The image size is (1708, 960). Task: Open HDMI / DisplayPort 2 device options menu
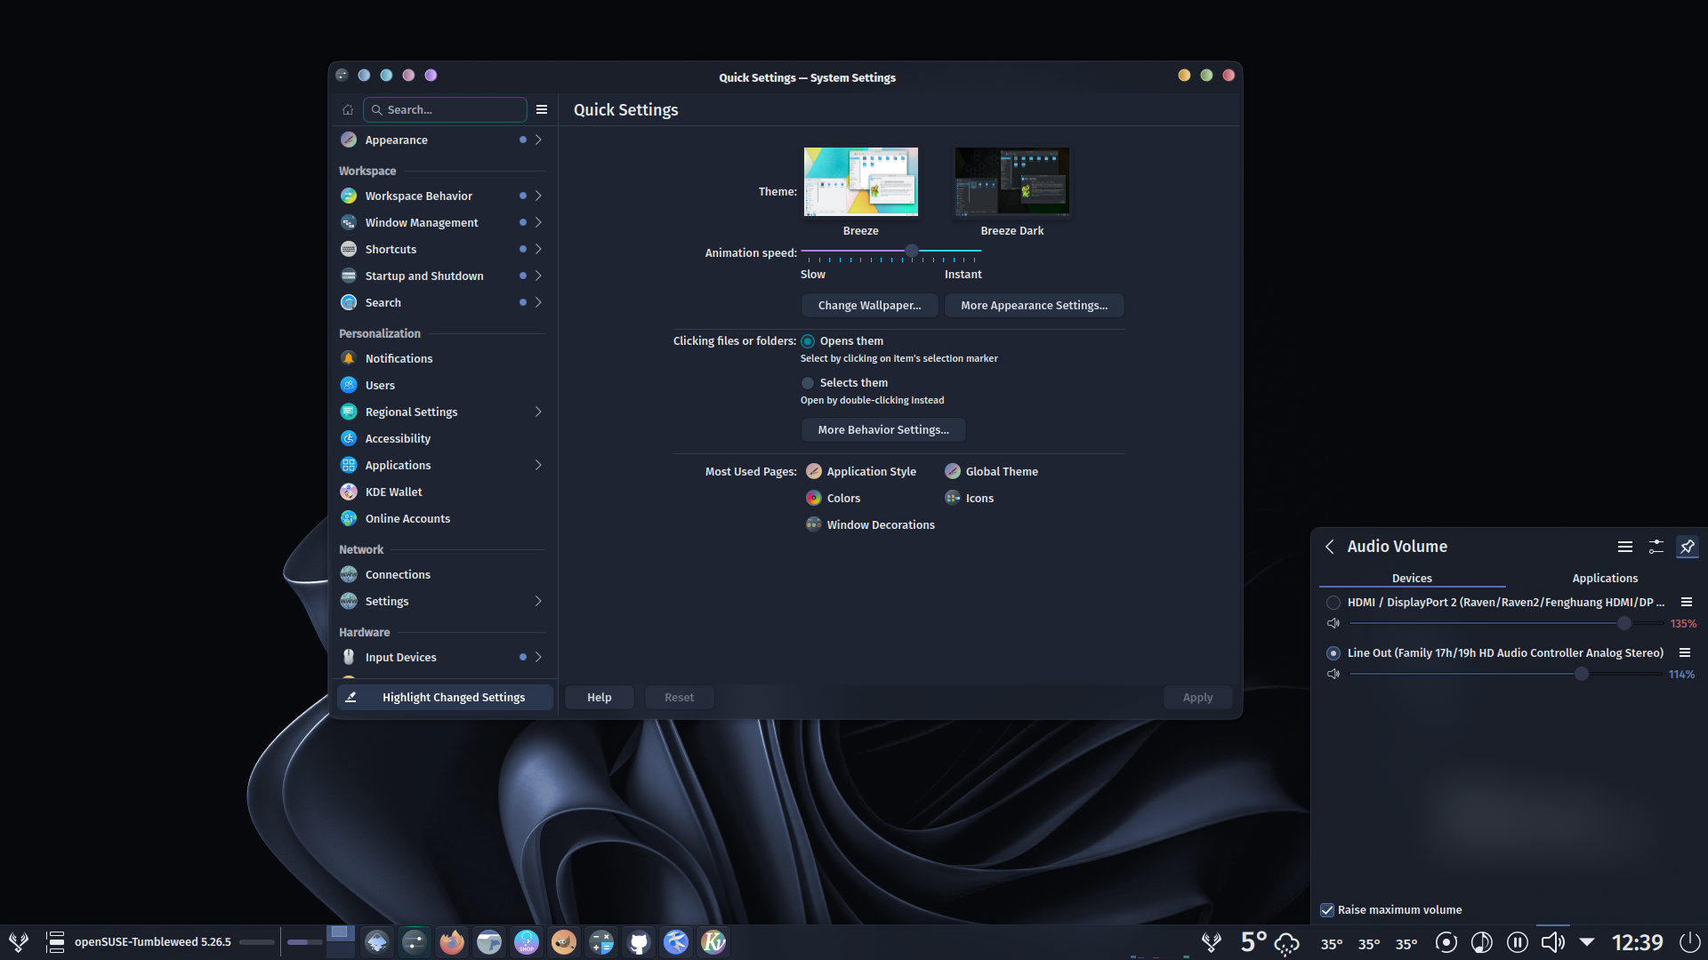pos(1687,602)
